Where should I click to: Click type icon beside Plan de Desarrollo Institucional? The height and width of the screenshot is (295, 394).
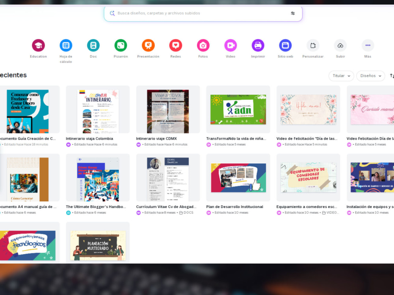point(208,213)
